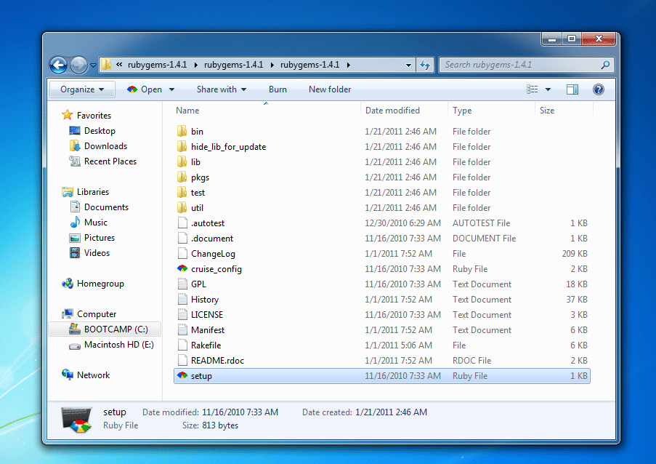Select the pkgs folder icon
This screenshot has height=464, width=656.
(182, 177)
